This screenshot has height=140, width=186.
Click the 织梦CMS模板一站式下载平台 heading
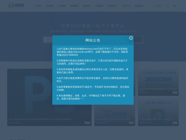click(x=93, y=26)
